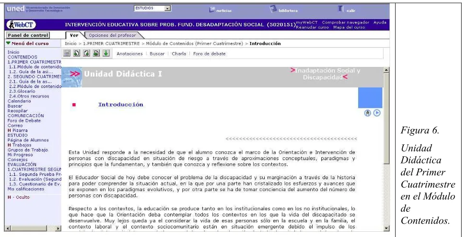Screen dimensions: 467x237
Task: Open the ESTUDIOS dropdown
Action: [152, 8]
